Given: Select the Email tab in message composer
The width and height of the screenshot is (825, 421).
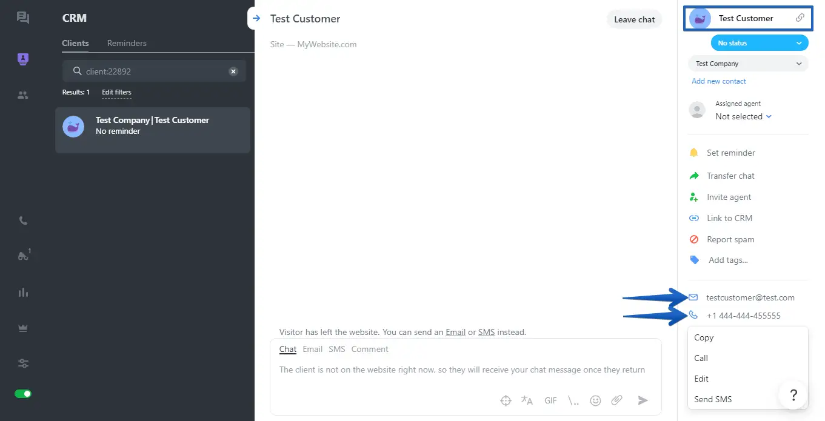Looking at the screenshot, I should point(312,349).
